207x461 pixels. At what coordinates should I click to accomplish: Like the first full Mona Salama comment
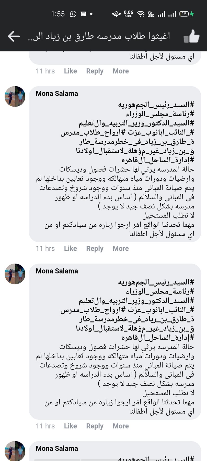(70, 248)
